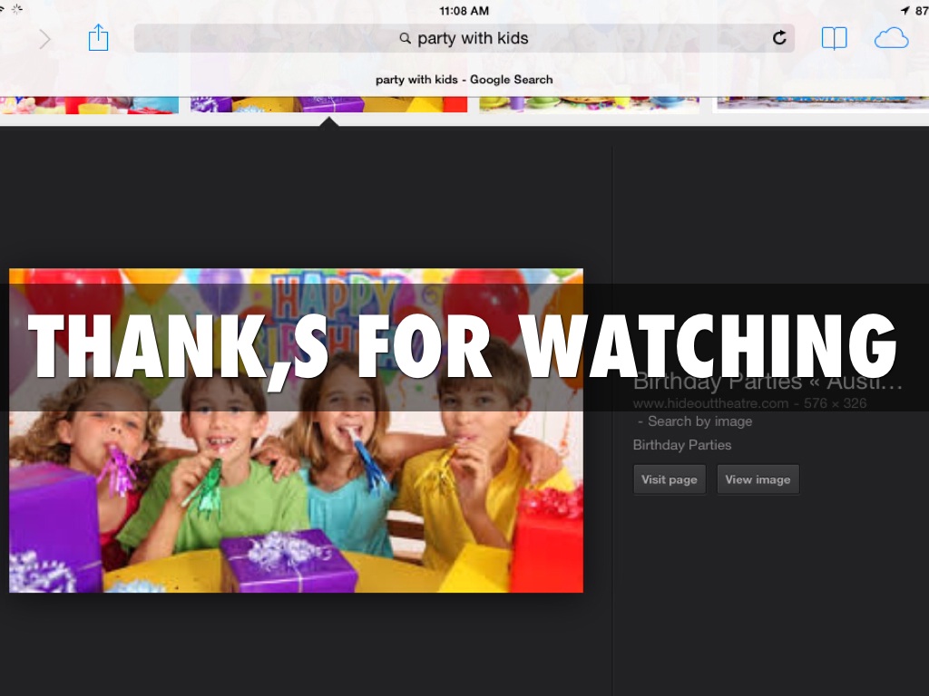Tap the 11:08 AM clock in status bar
This screenshot has height=696, width=929.
[x=464, y=11]
